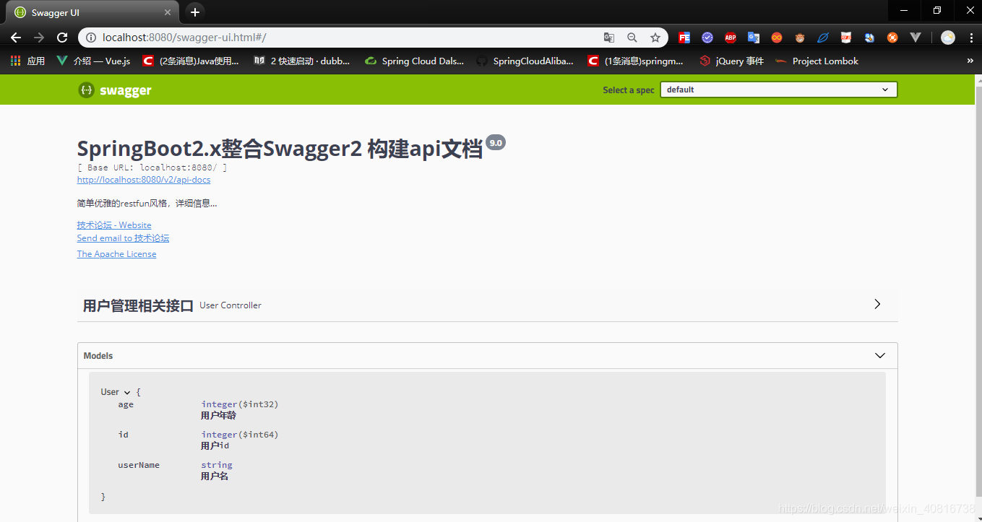Open the Vue devtools extension
Screen dimensions: 982x522
point(916,38)
